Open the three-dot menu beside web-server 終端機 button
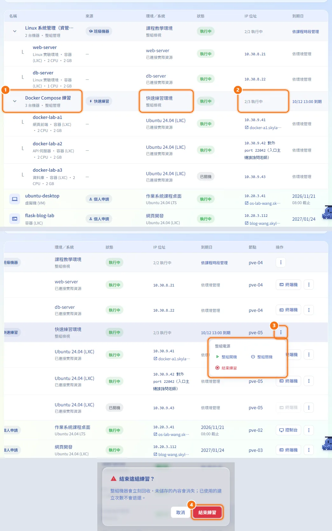The image size is (332, 531). (x=309, y=285)
